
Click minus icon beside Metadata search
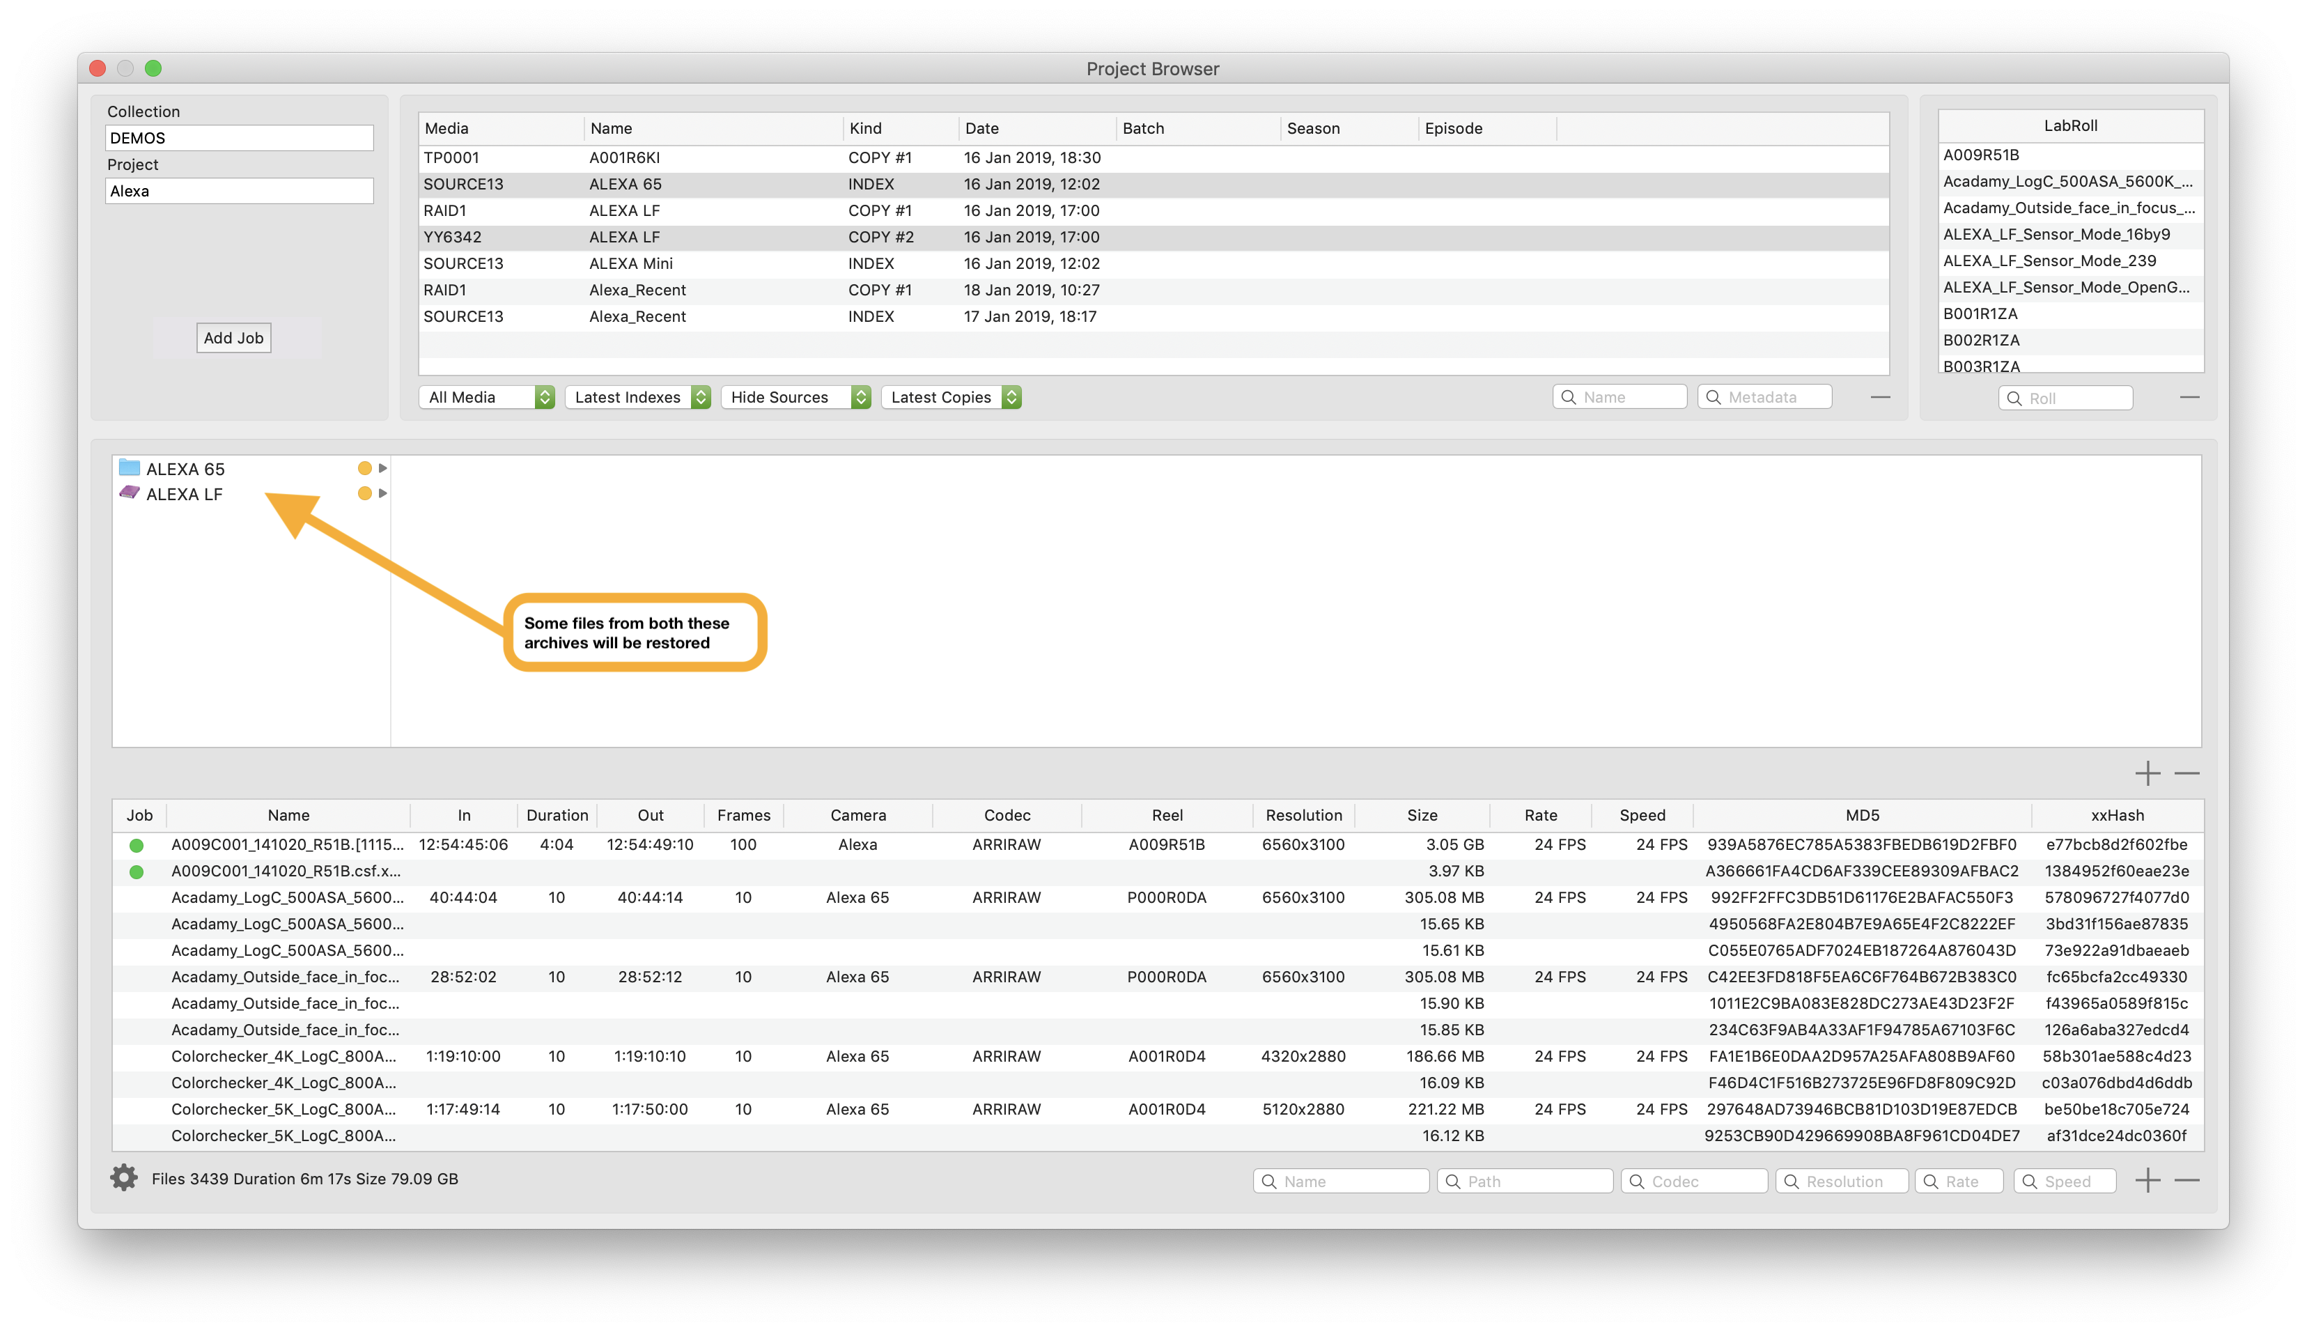point(1880,397)
